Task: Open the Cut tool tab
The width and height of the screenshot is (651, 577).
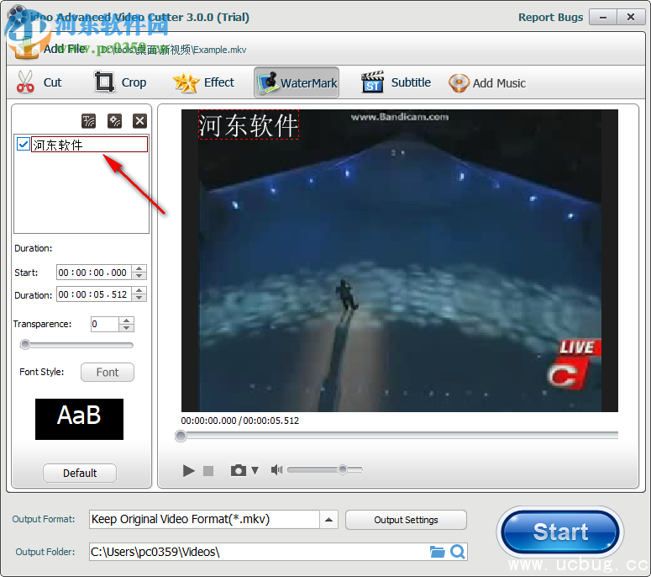Action: tap(39, 82)
